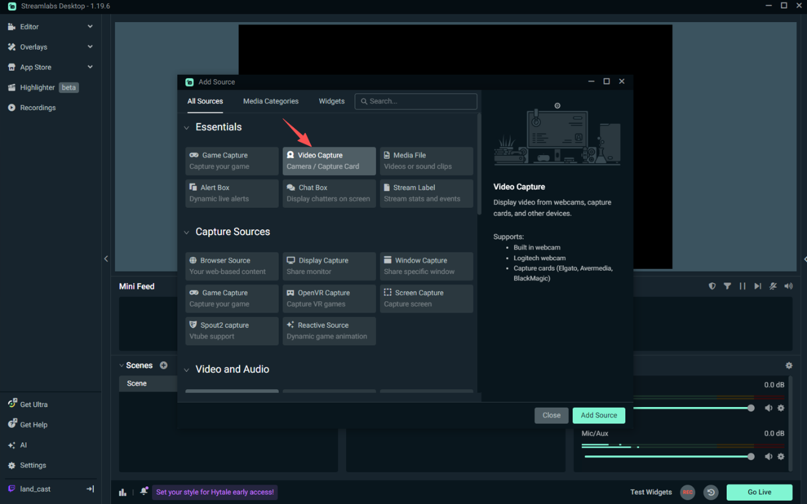This screenshot has height=504, width=807.
Task: Click the Mini Feed shield icon
Action: [712, 286]
